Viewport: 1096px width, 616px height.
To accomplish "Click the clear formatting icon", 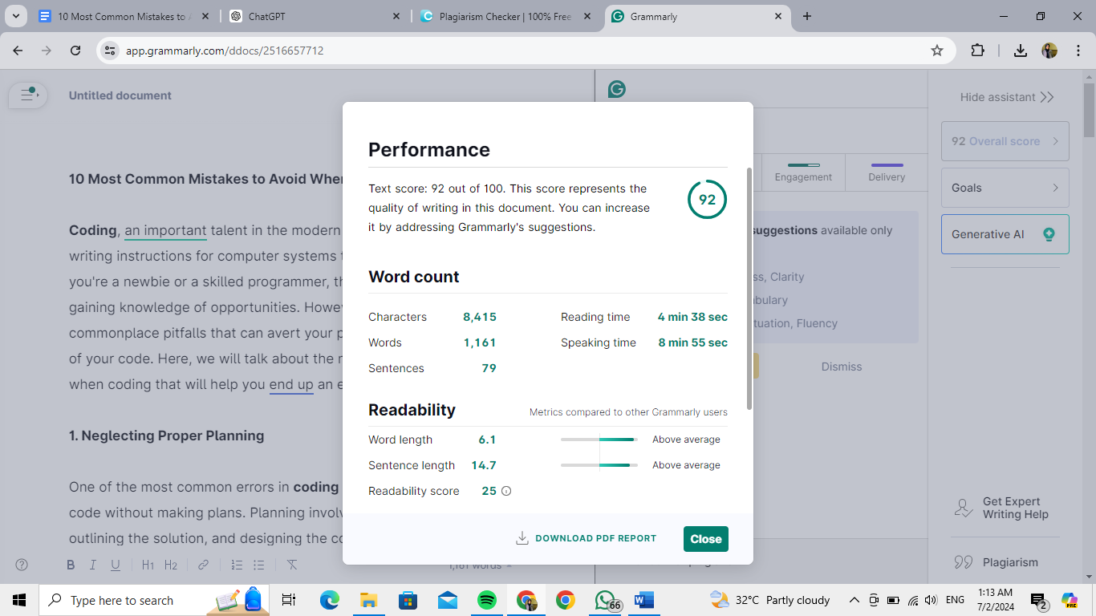I will 292,565.
